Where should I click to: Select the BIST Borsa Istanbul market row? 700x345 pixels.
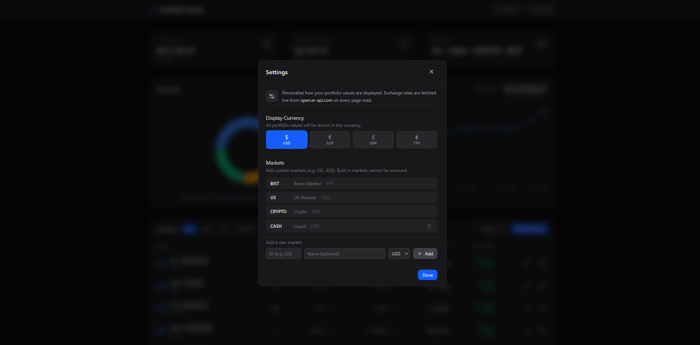(x=351, y=183)
